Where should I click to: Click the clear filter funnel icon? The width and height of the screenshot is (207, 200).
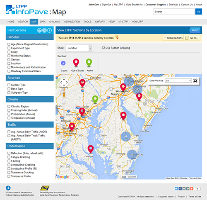click(x=117, y=37)
